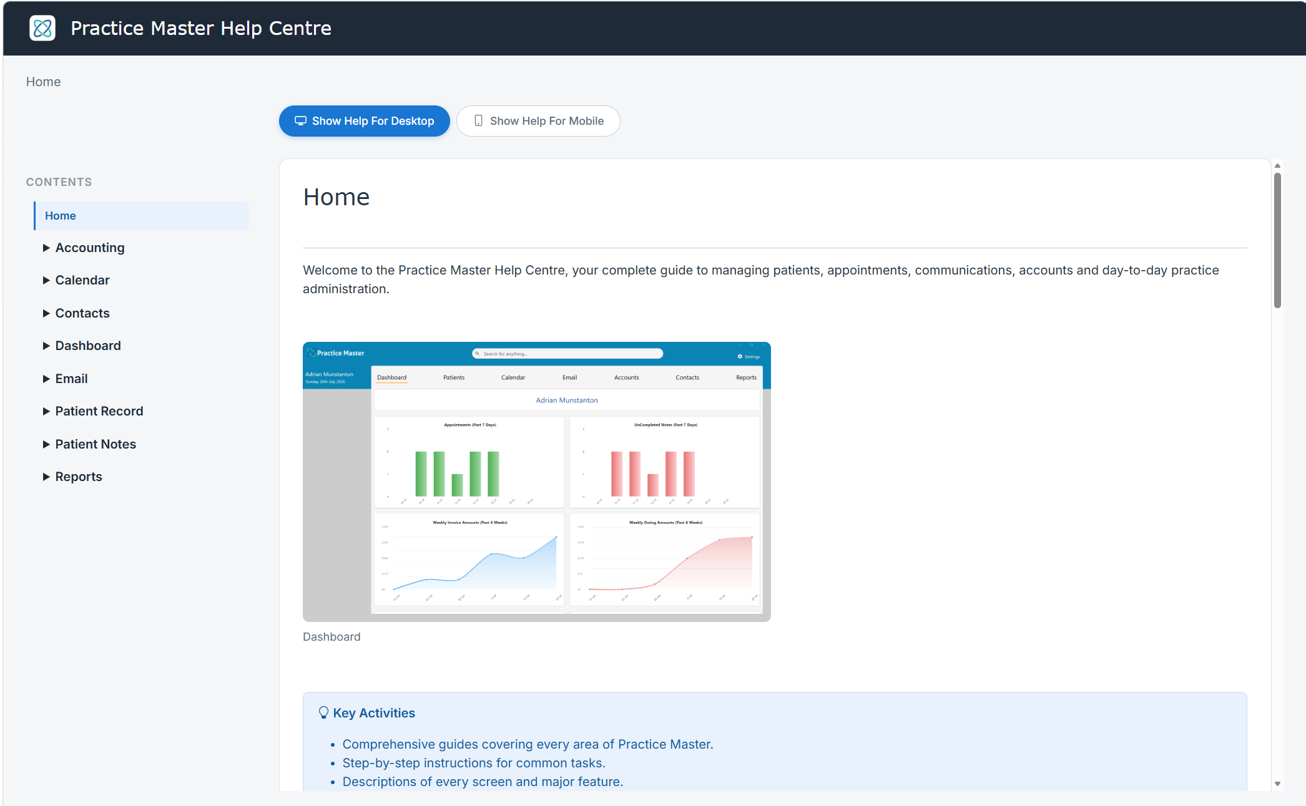This screenshot has width=1306, height=806.
Task: Click the Dashboard screenshot thumbnail
Action: click(x=537, y=482)
